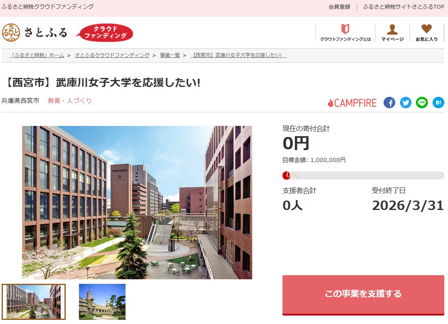
Task: Open 「ふるさと納税」ホーム breadcrumb
Action: tap(37, 55)
